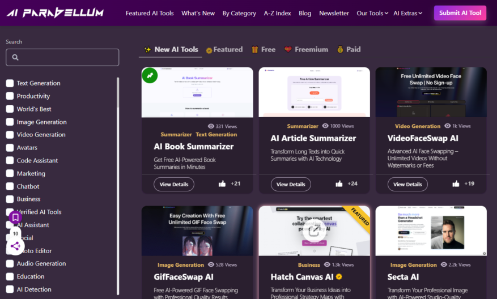Check the Video Generation filter
The image size is (497, 299).
click(x=10, y=135)
